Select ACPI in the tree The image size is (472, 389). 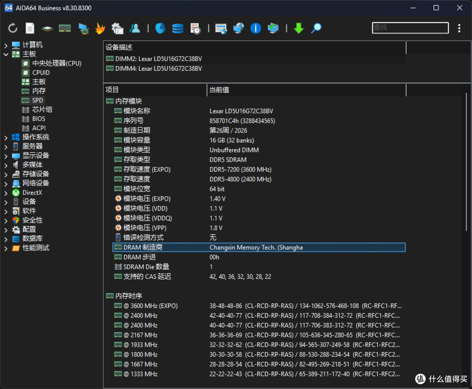(x=39, y=128)
